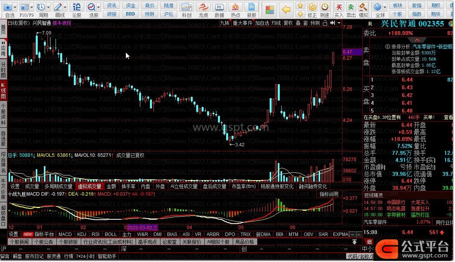Image resolution: width=455 pixels, height=262 pixels.
Task: Click the 板块 button
Action: 397,5
